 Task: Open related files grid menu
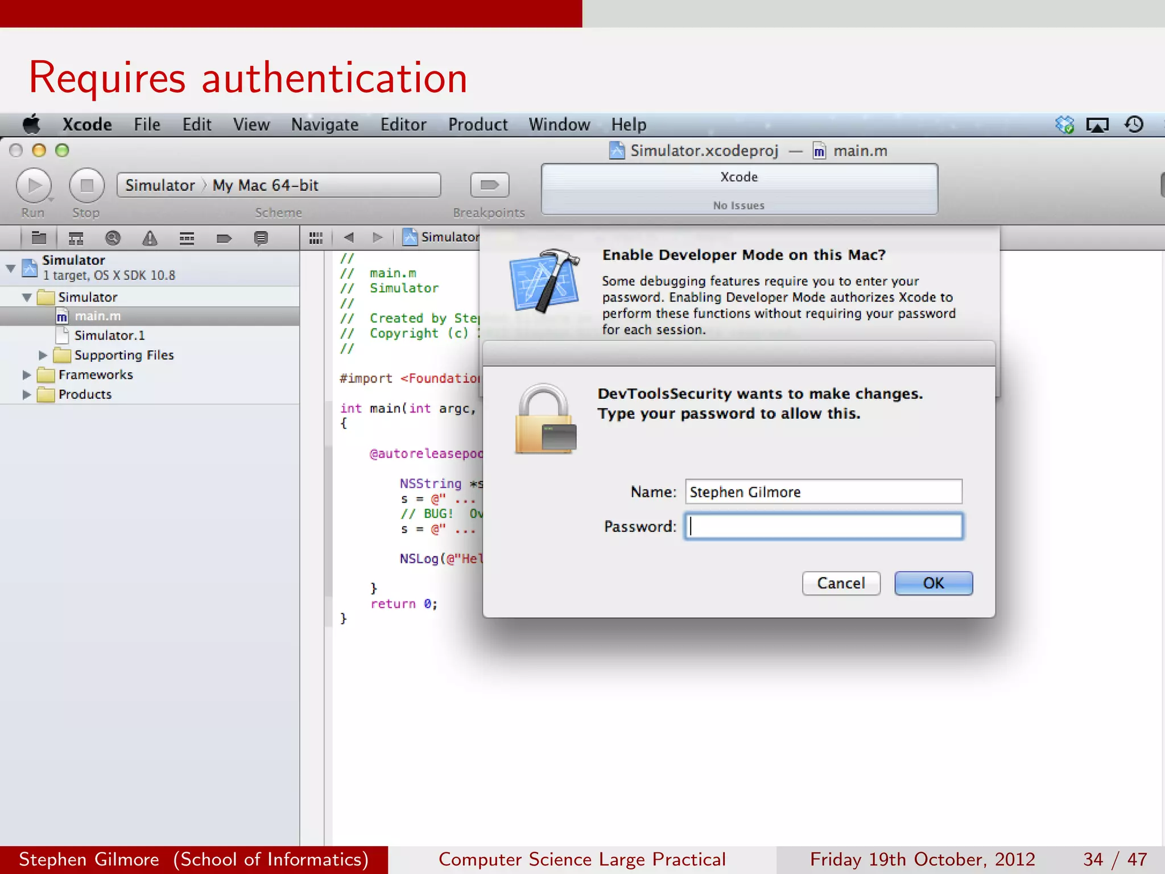point(316,238)
